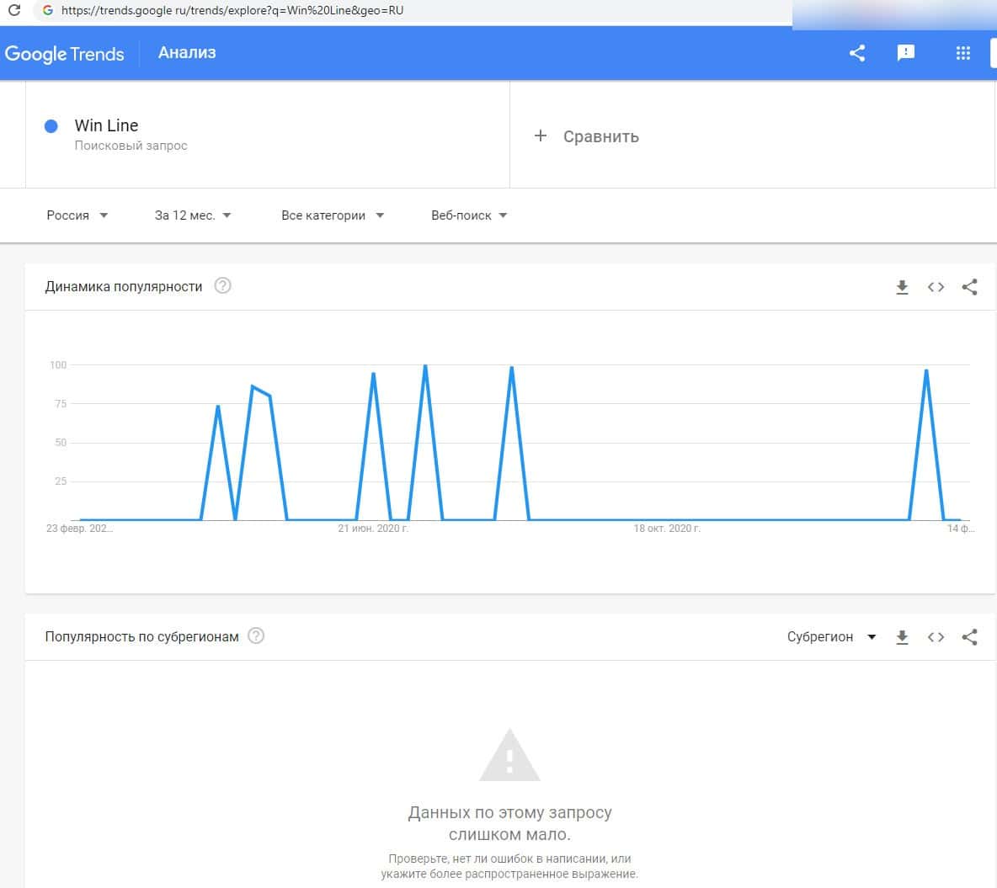Open Google Trends home via logo

pyautogui.click(x=64, y=53)
